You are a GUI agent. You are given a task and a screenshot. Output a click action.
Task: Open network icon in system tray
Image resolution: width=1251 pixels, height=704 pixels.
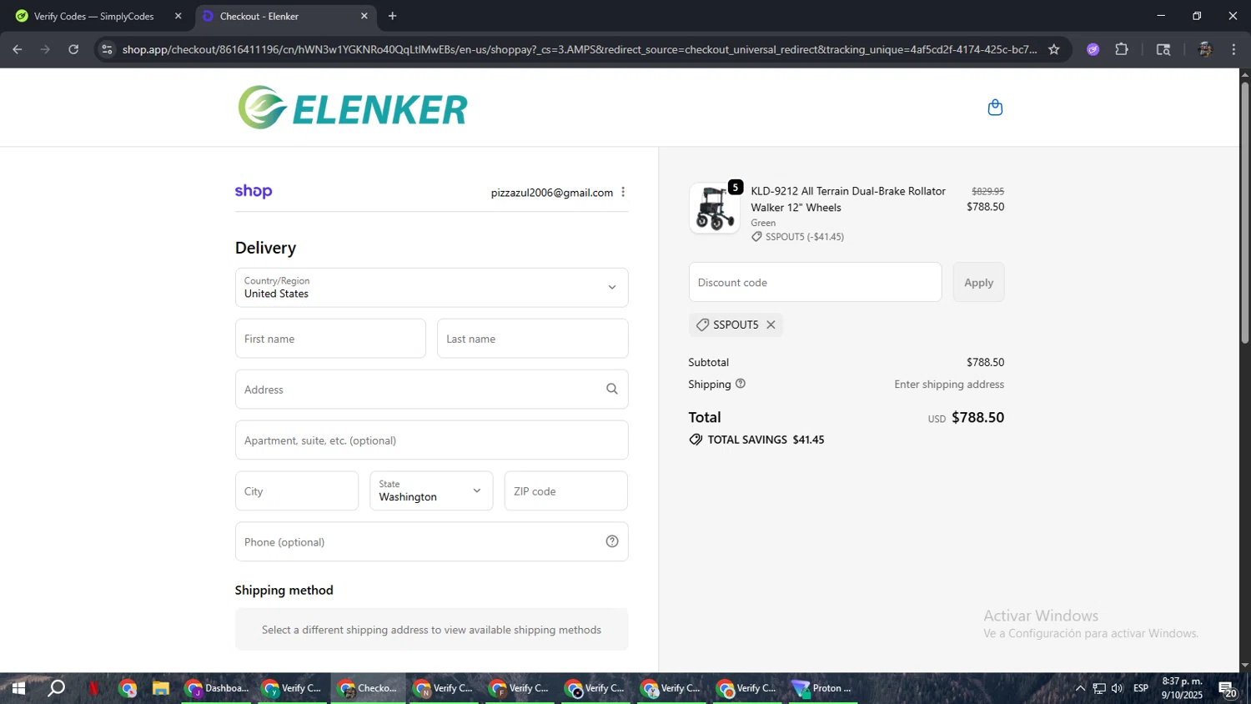pos(1099,688)
